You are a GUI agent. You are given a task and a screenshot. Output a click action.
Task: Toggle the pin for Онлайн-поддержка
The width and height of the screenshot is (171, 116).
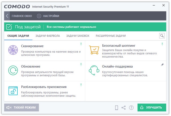pos(162,65)
